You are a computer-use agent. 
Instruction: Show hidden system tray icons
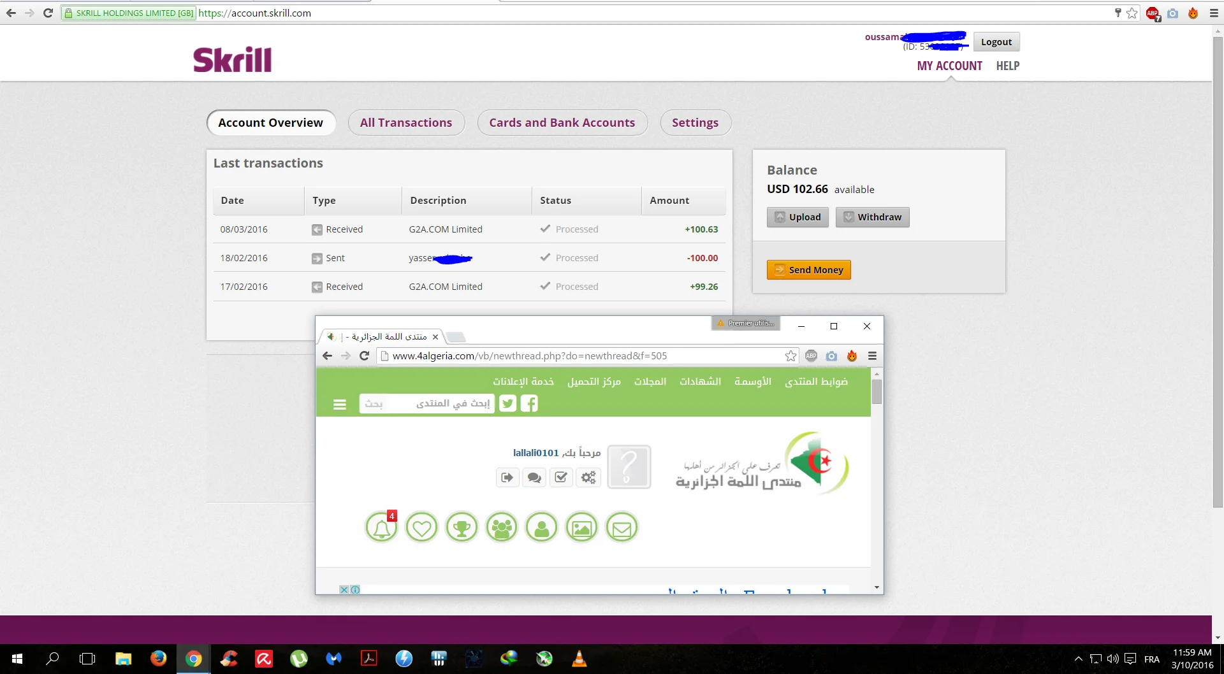point(1078,659)
